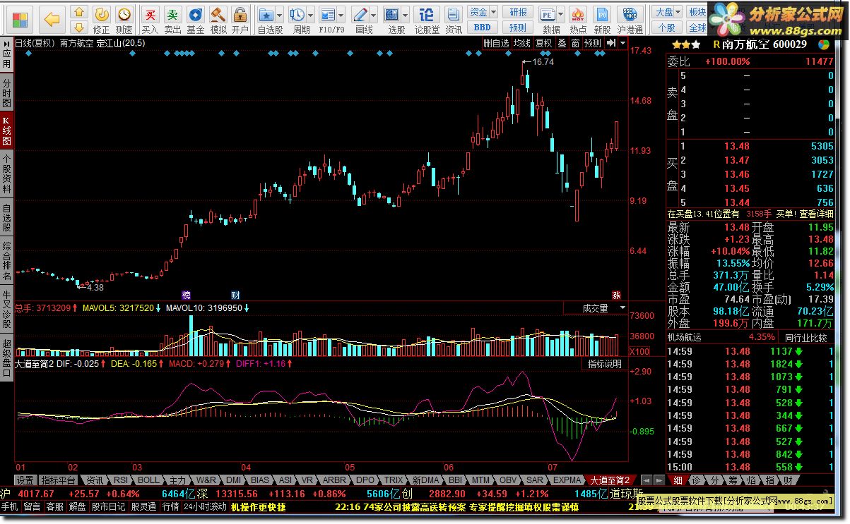Screen dimensions: 850x524
Task: Expand the chart options dropdown arrow beside 预测
Action: 622,43
